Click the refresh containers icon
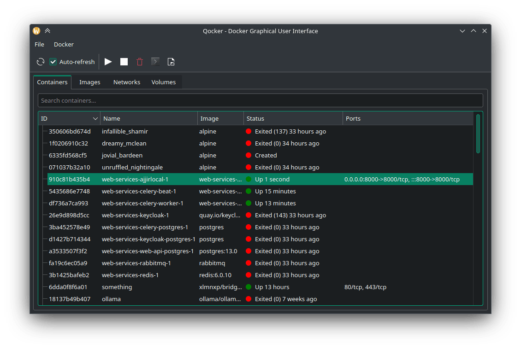This screenshot has height=349, width=521. pyautogui.click(x=41, y=62)
